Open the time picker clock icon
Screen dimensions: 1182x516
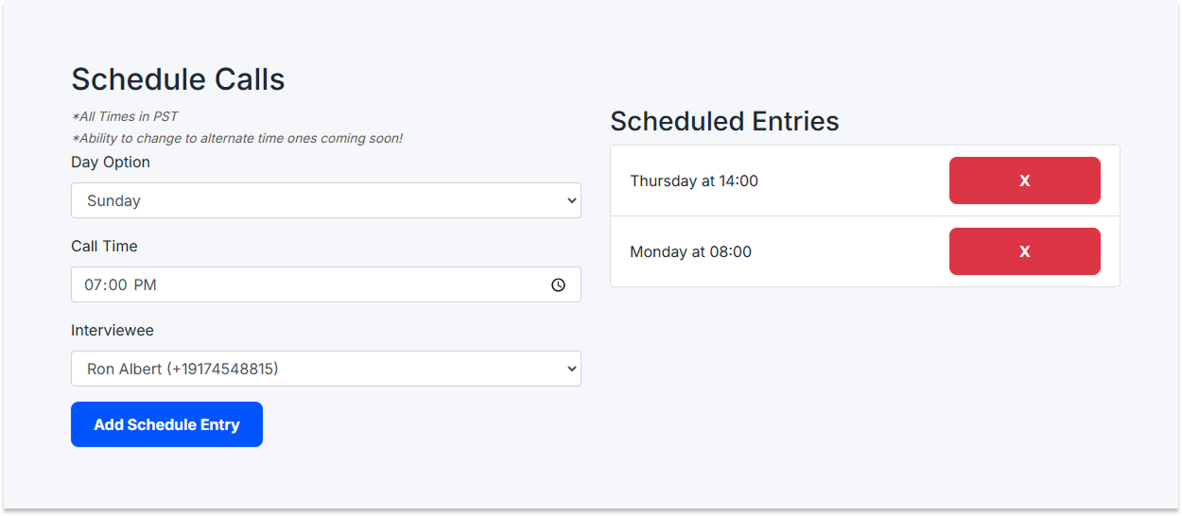(x=558, y=284)
